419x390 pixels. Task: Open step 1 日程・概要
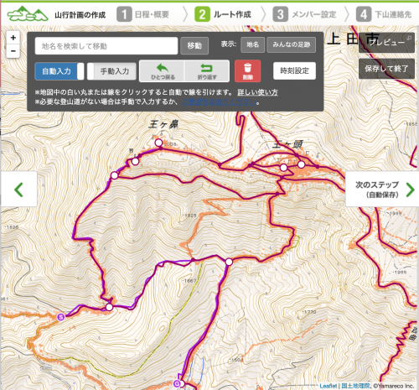[143, 14]
